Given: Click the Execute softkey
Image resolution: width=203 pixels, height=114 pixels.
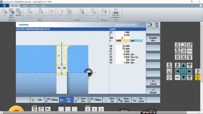Looking at the screenshot, I should pos(139,100).
